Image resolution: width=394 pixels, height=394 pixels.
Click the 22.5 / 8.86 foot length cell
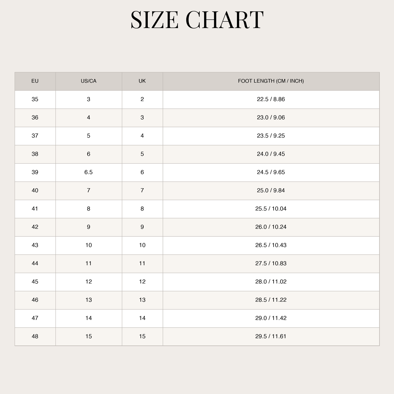pyautogui.click(x=271, y=100)
